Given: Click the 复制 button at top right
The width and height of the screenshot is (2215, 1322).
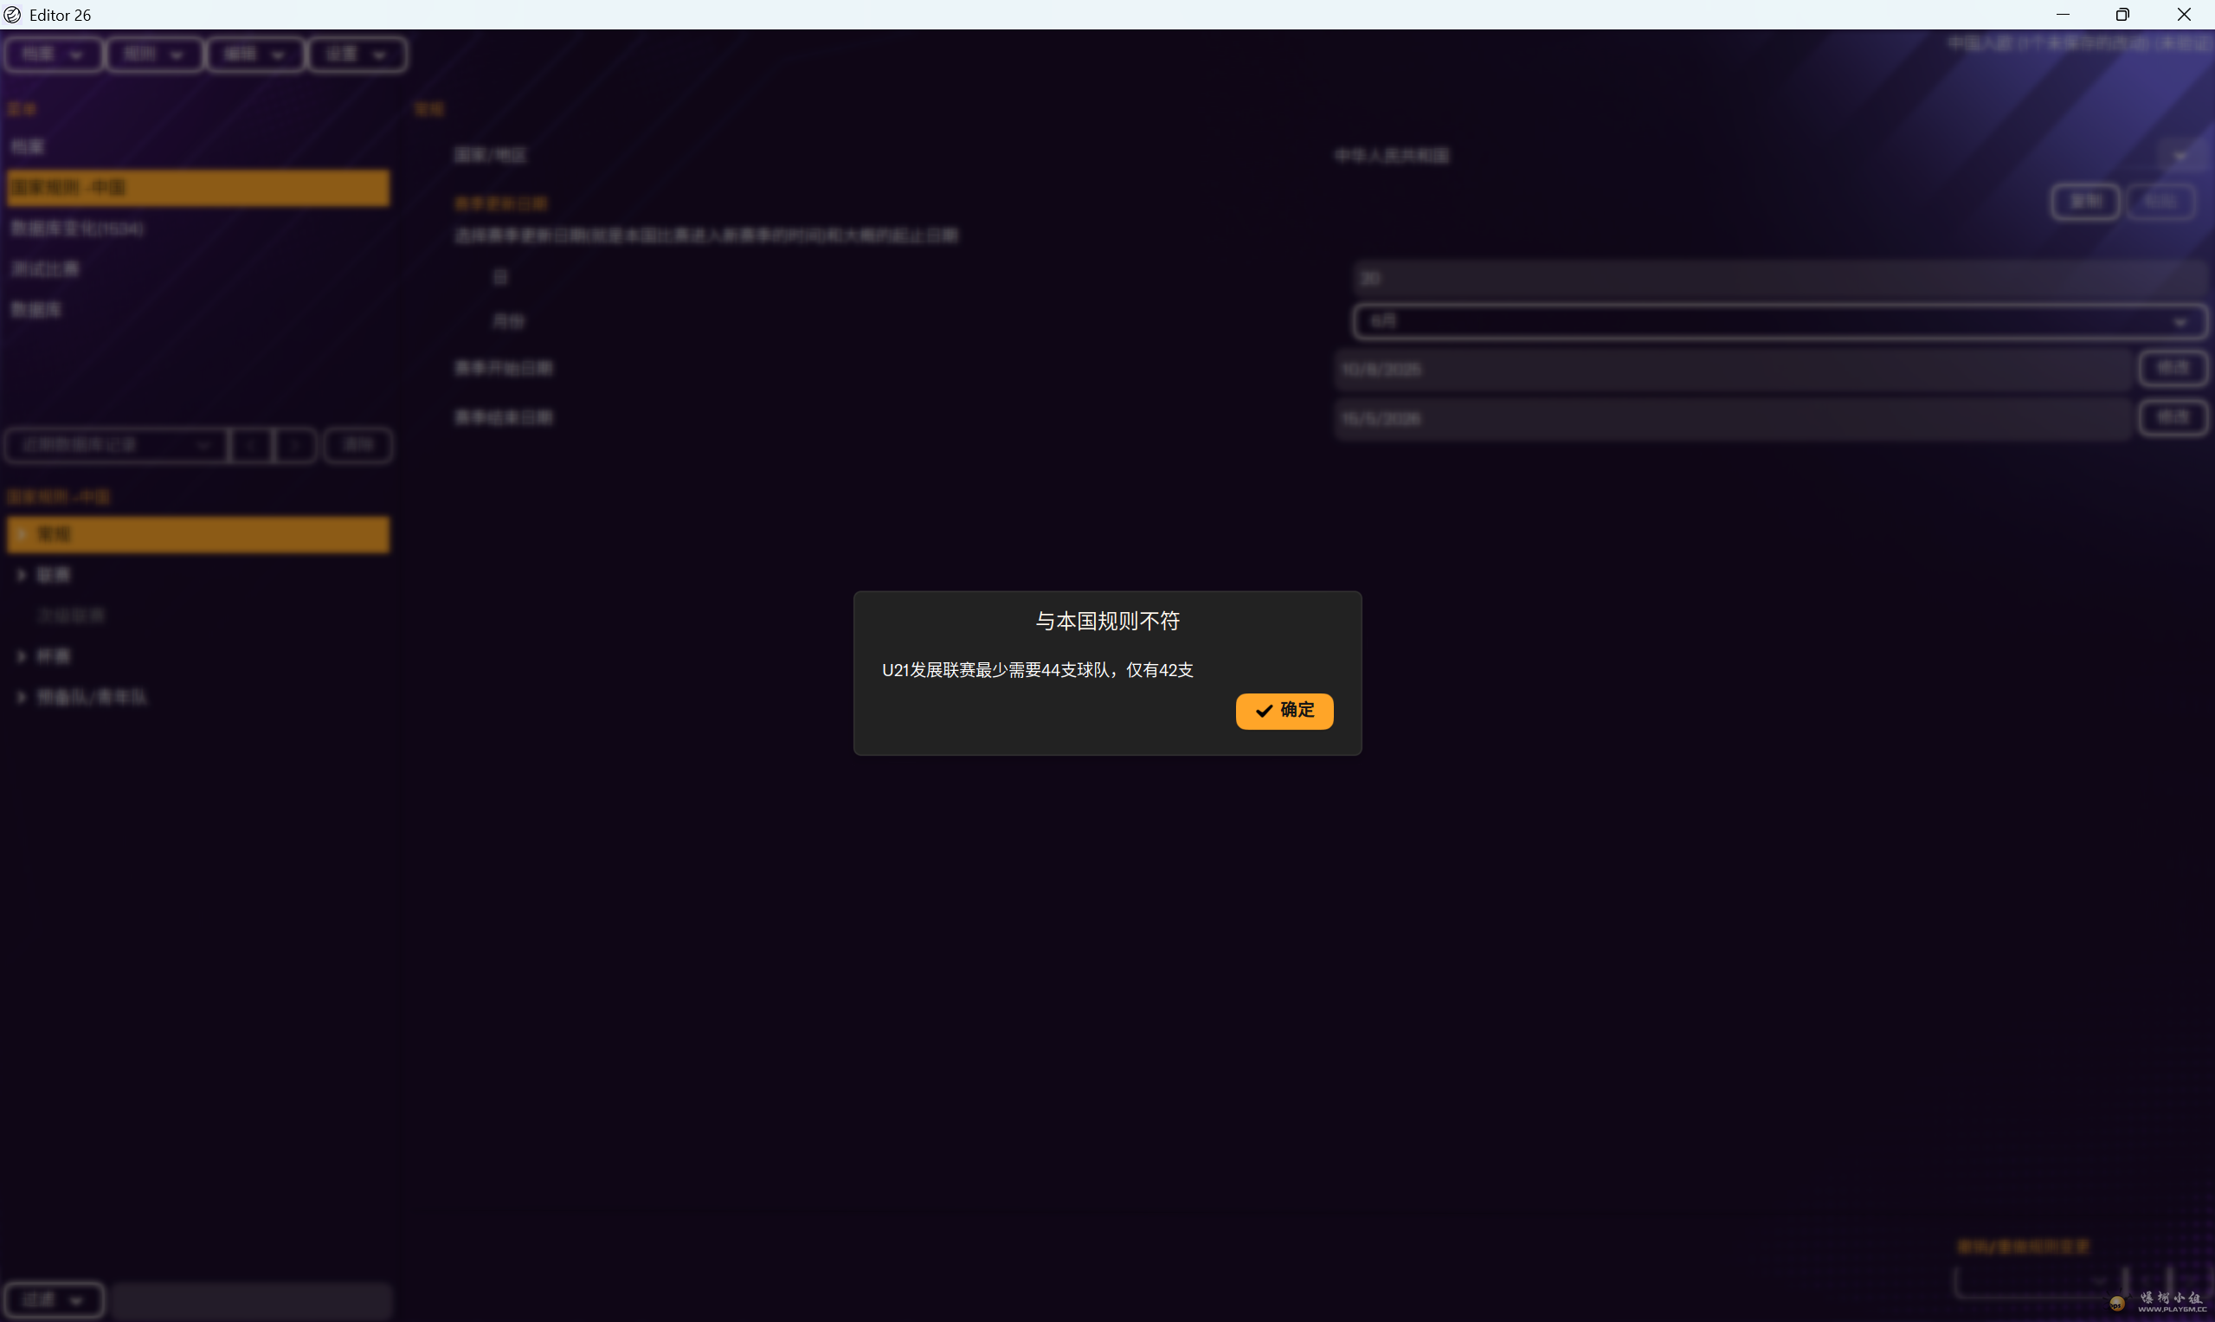Looking at the screenshot, I should pos(2084,203).
